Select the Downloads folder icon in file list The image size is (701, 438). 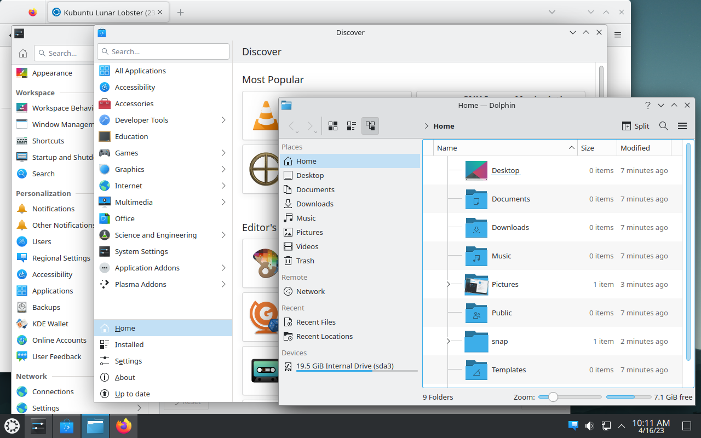click(476, 228)
